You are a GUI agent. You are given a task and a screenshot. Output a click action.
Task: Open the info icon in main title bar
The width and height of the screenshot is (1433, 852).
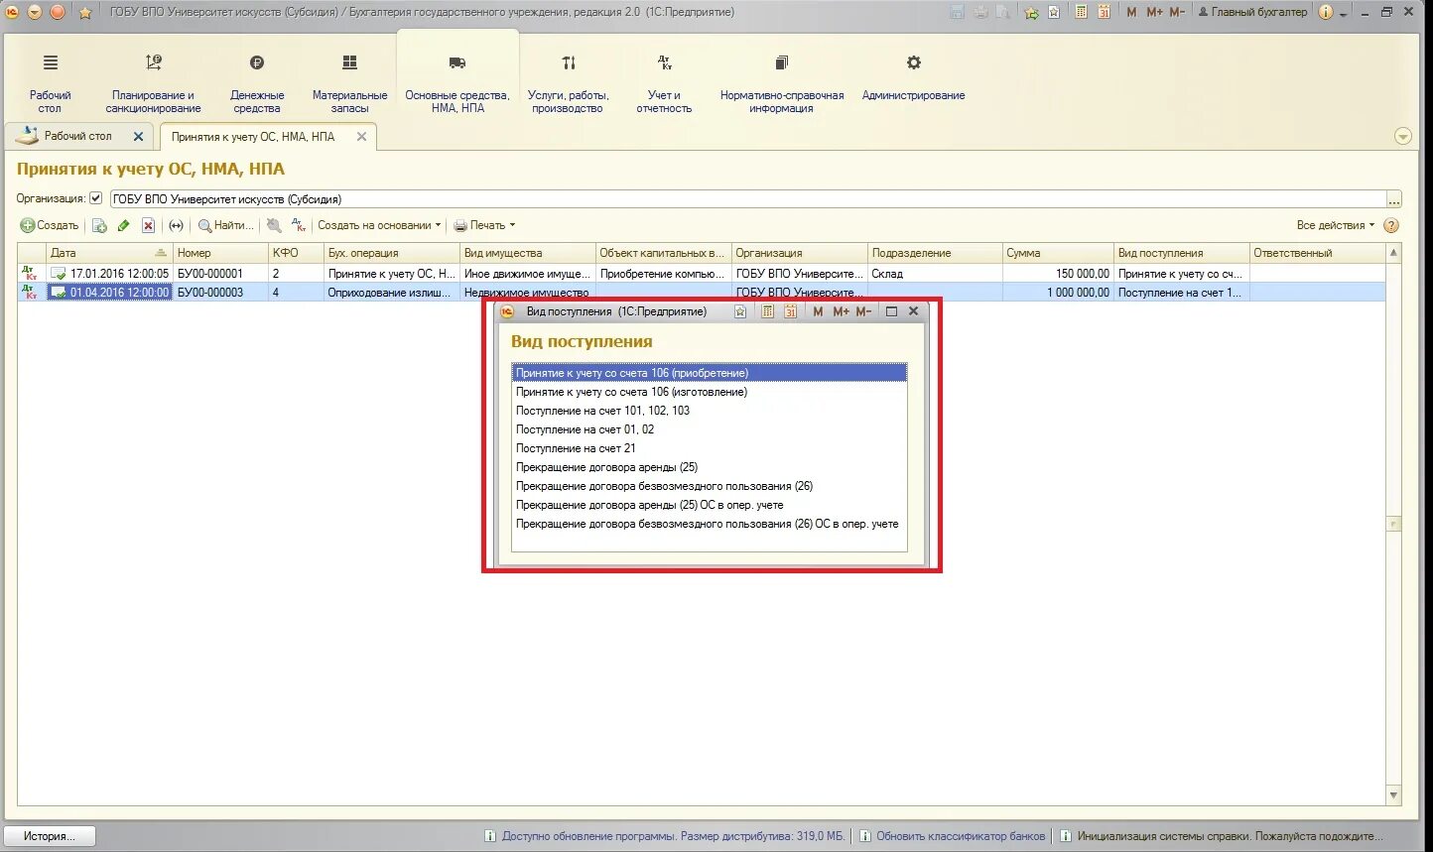pos(1325,12)
